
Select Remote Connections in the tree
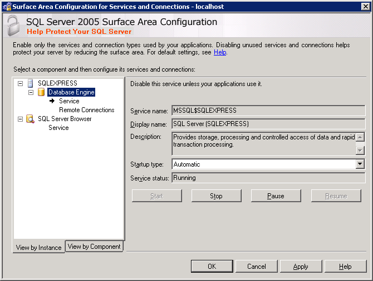(87, 110)
